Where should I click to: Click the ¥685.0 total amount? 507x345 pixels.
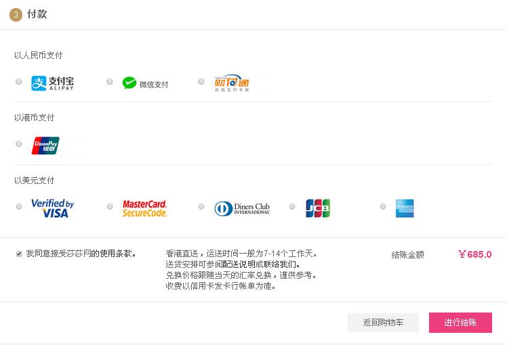[474, 254]
